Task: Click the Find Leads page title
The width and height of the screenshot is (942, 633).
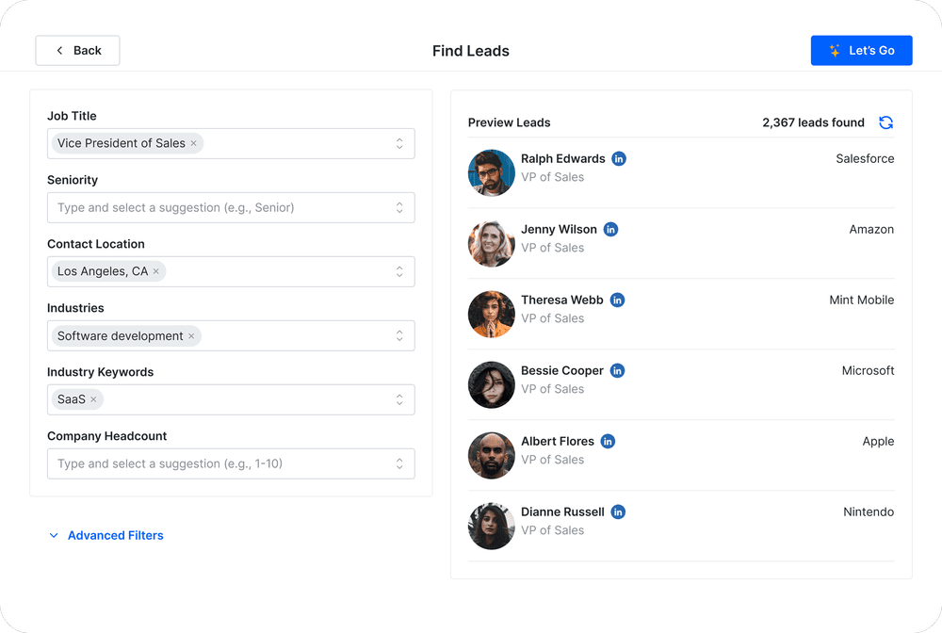Action: tap(471, 51)
